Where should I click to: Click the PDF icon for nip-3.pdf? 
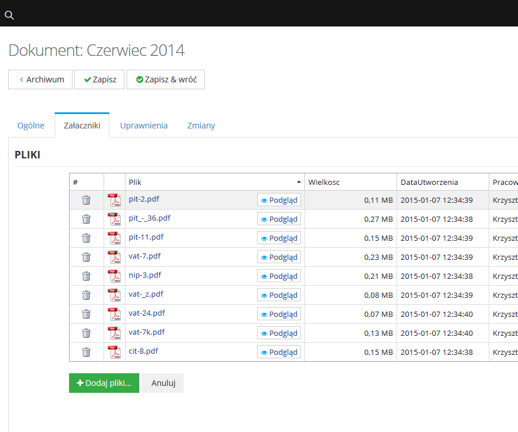tap(115, 276)
